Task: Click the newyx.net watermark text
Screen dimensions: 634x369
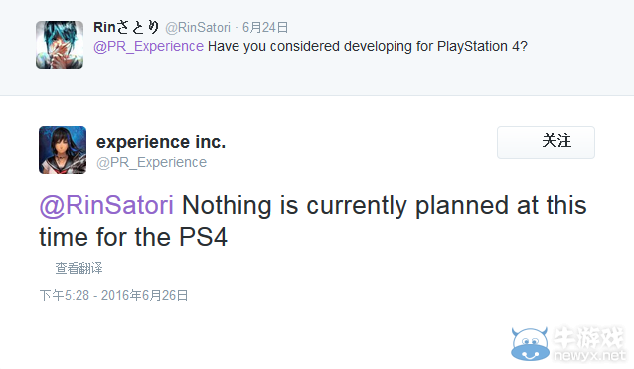Action: [x=590, y=355]
